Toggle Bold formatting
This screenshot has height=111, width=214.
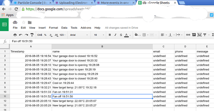tap(110, 35)
